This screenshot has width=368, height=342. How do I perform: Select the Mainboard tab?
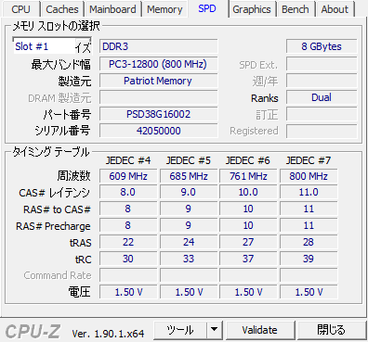112,9
